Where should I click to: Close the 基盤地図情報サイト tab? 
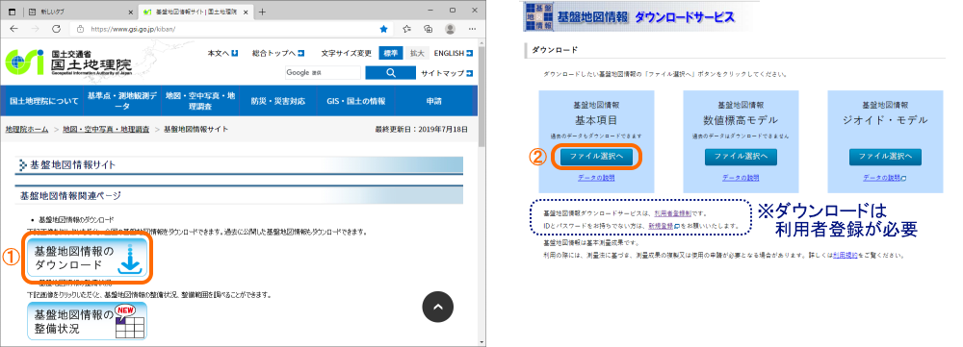[x=246, y=12]
